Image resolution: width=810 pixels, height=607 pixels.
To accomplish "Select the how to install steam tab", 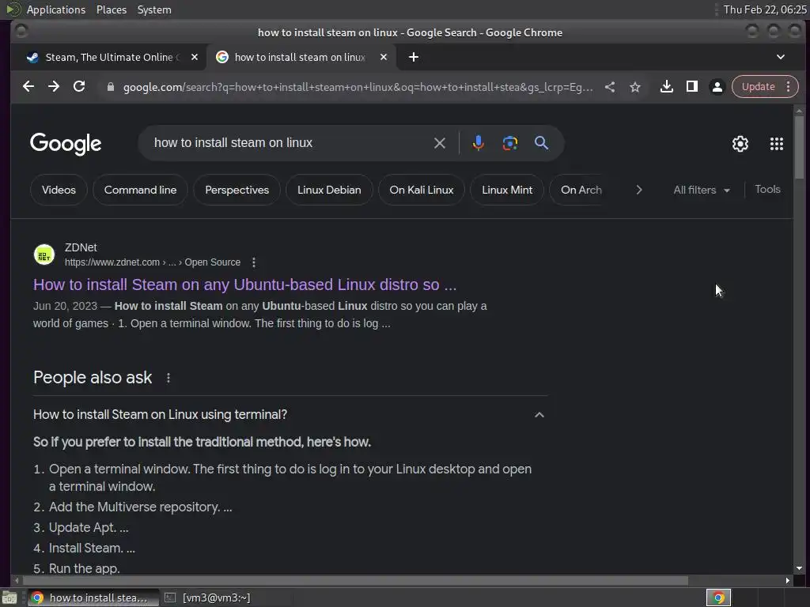I will pos(301,57).
